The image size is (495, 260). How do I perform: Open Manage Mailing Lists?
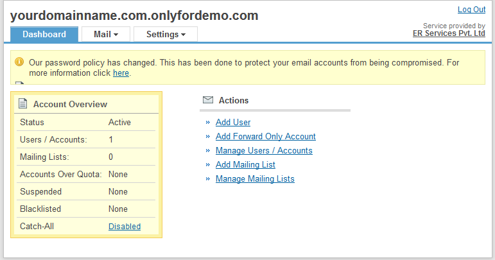tap(255, 178)
